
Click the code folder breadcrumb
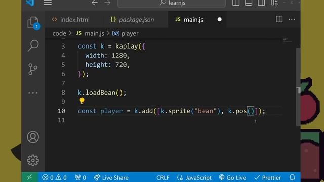[x=59, y=33]
